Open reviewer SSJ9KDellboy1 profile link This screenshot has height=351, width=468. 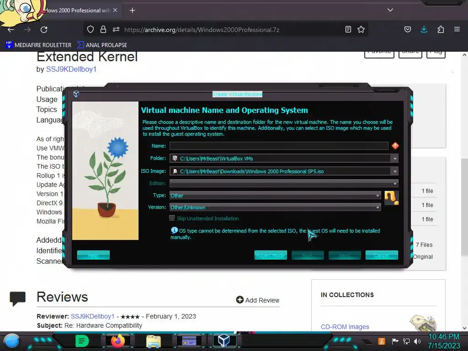(x=92, y=316)
